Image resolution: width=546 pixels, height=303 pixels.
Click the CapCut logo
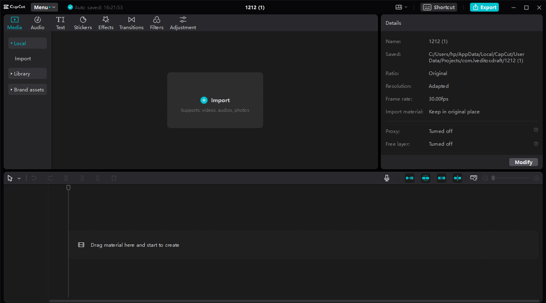coord(15,7)
